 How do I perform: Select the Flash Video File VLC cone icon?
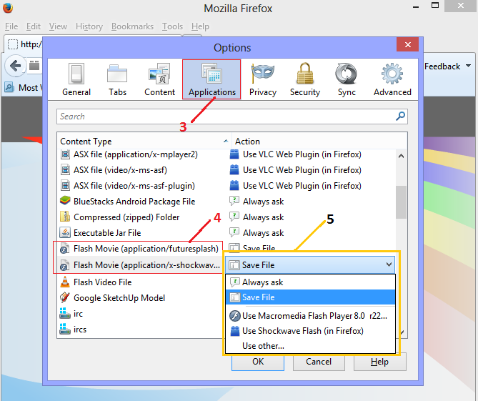click(x=65, y=282)
